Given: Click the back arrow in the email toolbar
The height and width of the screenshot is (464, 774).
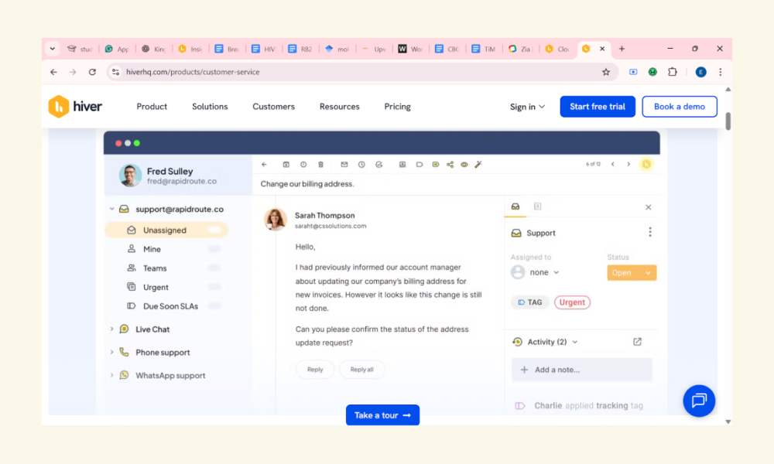Looking at the screenshot, I should [264, 165].
